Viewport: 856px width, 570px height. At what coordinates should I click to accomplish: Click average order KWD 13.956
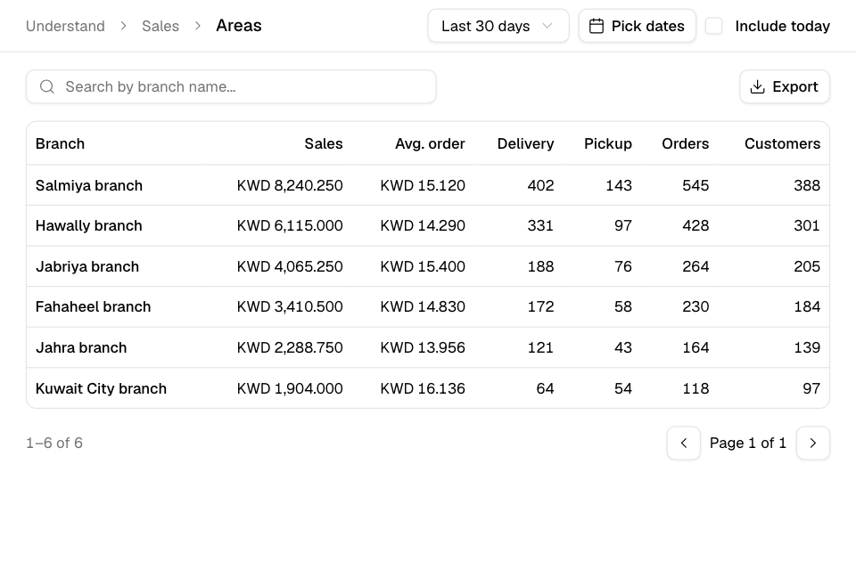click(423, 348)
